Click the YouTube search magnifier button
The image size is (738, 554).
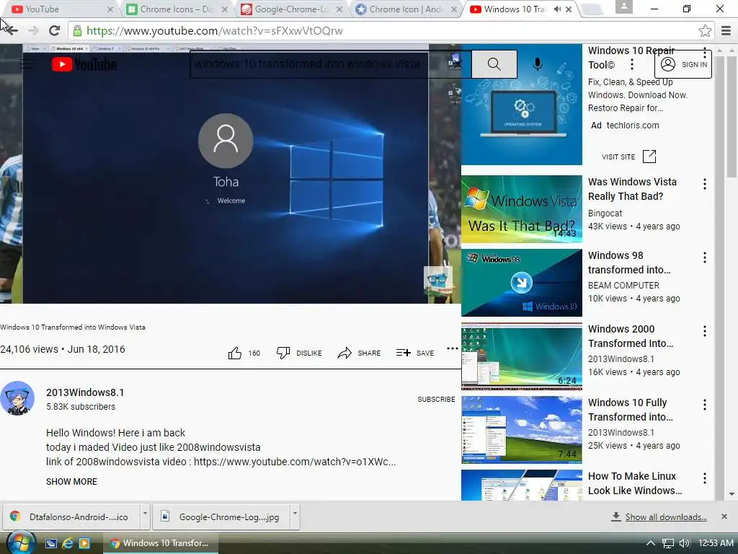point(494,64)
